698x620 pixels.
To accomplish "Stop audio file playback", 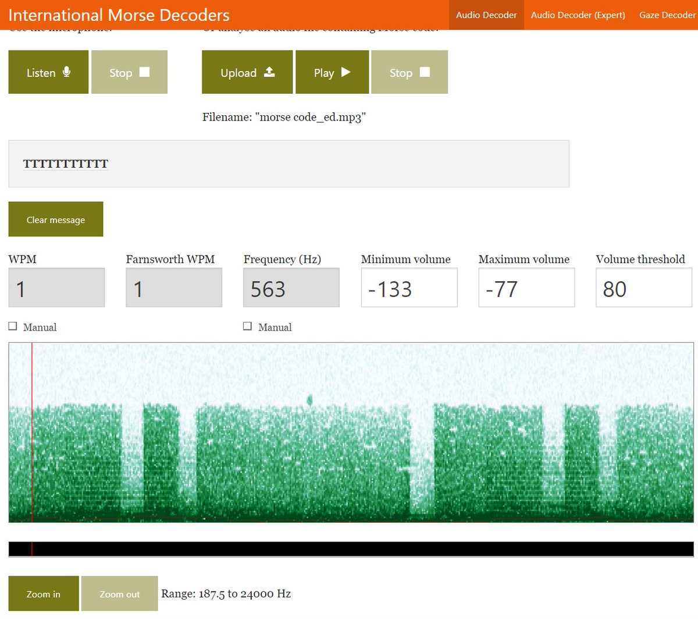I will (x=409, y=72).
